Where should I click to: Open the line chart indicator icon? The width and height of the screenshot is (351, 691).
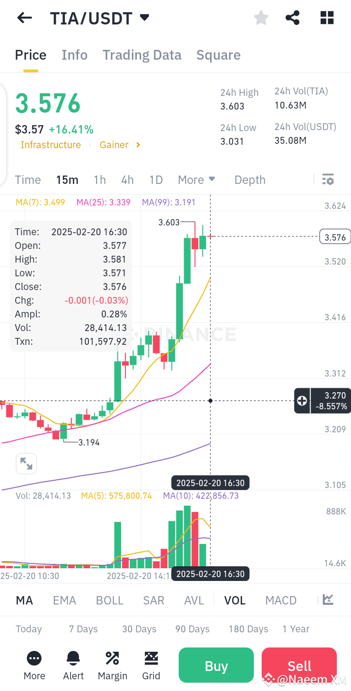(x=327, y=600)
